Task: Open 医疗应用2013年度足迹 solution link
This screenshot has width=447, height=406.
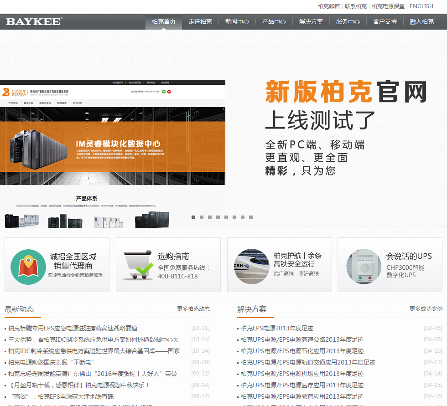Action: 302,385
